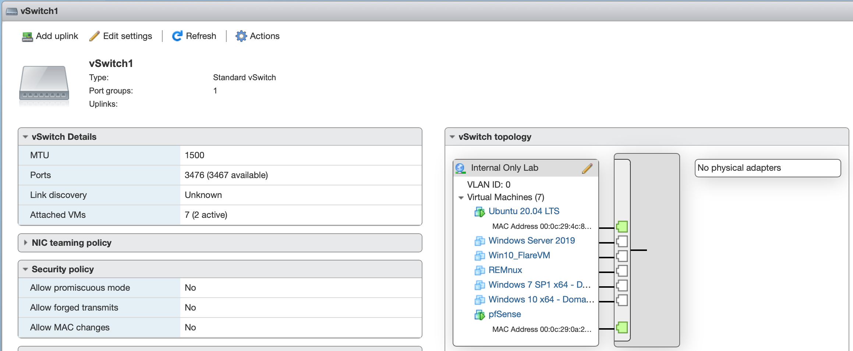Image resolution: width=853 pixels, height=351 pixels.
Task: Click the Attached VMs value 7 (2 active)
Action: click(x=206, y=215)
